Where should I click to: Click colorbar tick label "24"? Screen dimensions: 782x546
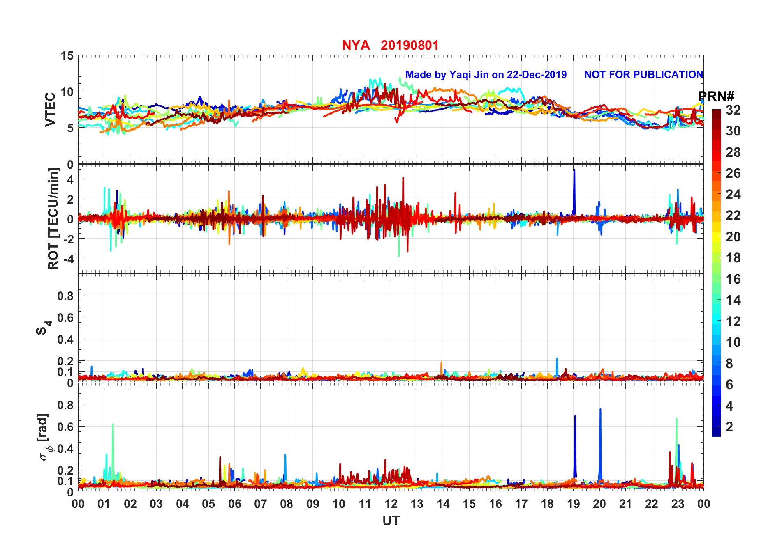click(733, 194)
